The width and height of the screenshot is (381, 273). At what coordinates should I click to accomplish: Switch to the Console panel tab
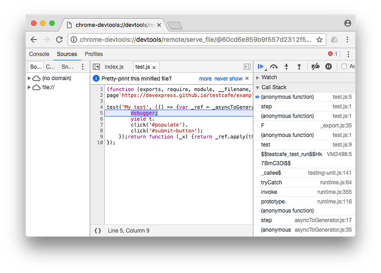click(x=39, y=54)
